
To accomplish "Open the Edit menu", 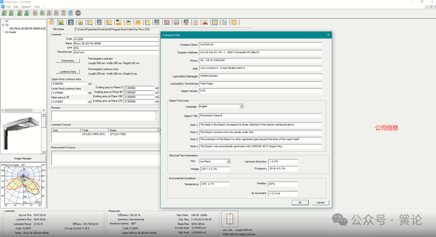I will [x=16, y=7].
